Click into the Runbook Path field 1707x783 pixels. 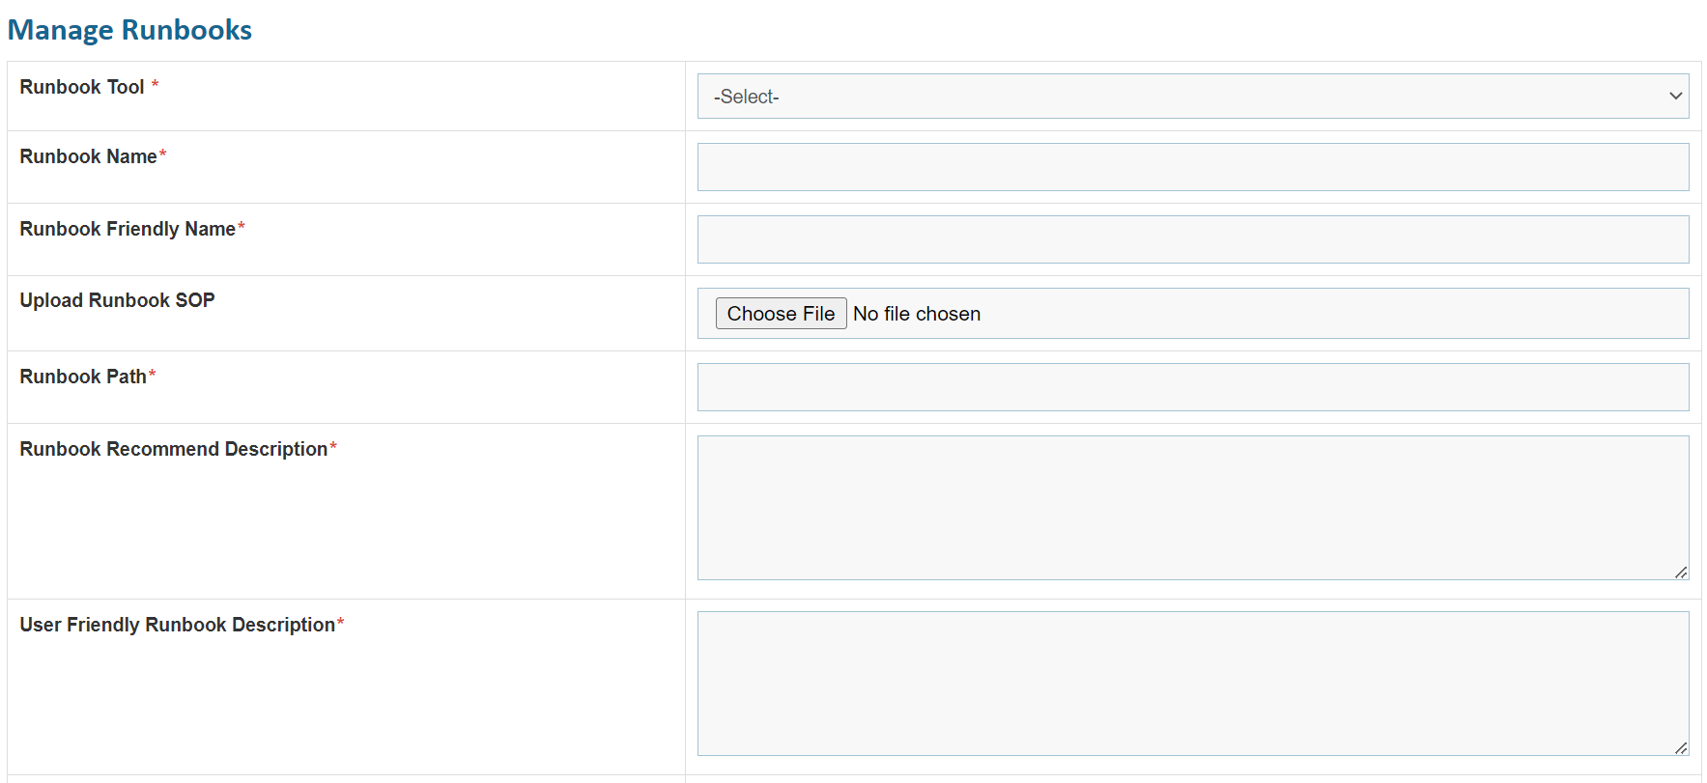pyautogui.click(x=1192, y=387)
